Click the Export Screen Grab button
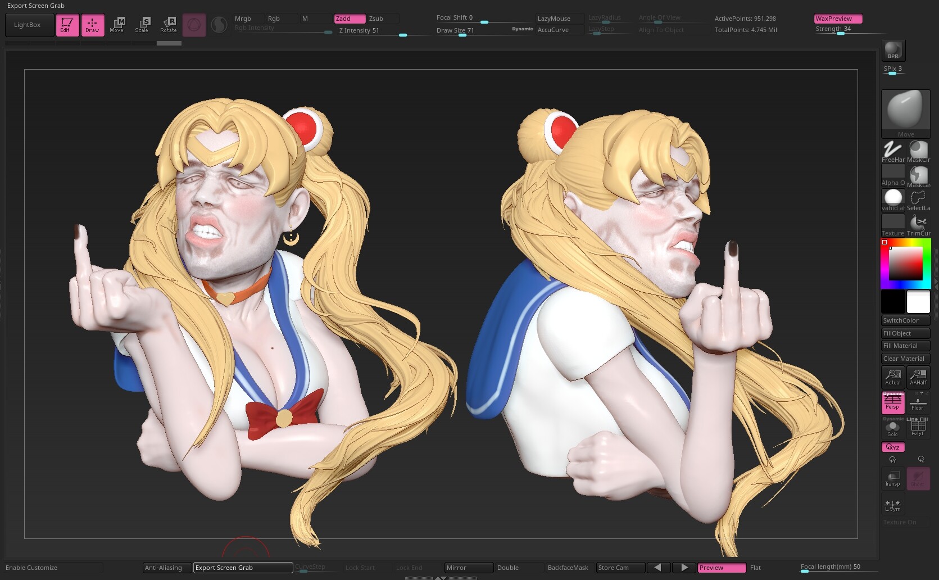 [x=243, y=568]
